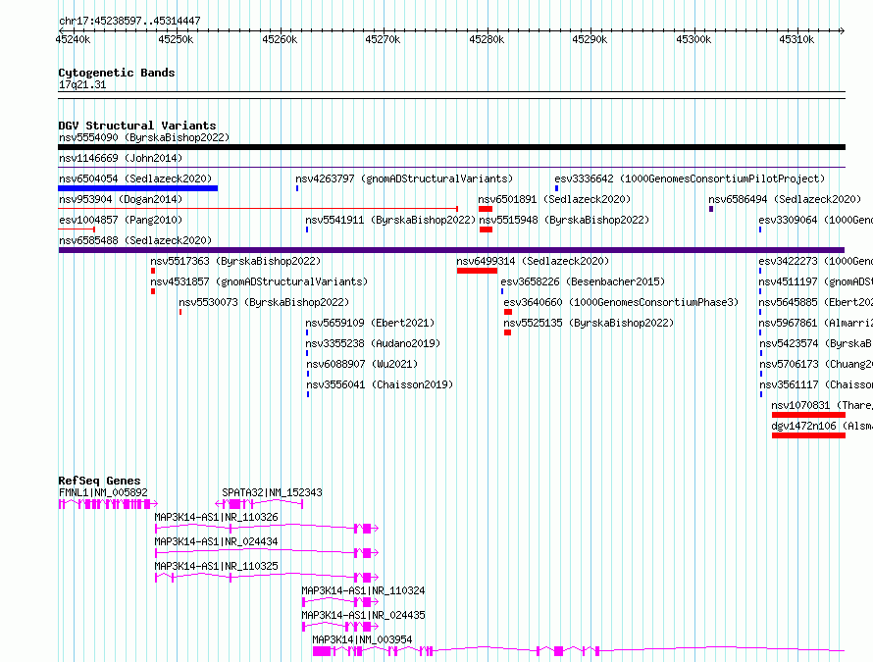873x662 pixels.
Task: Click the red nsv6501891 variant bar
Action: (x=486, y=209)
